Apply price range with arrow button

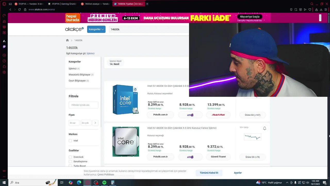click(x=95, y=123)
